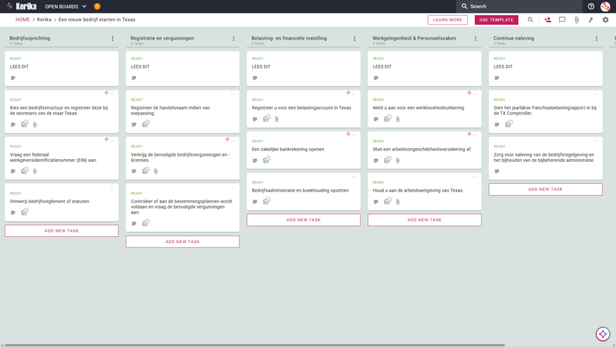This screenshot has width=616, height=347.
Task: Add new task in Registratie en vergunningen column
Action: 182,242
